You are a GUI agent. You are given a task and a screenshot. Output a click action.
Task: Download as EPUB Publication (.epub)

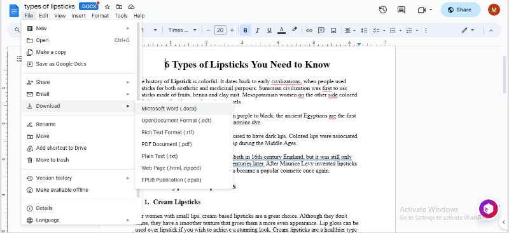tap(184, 180)
